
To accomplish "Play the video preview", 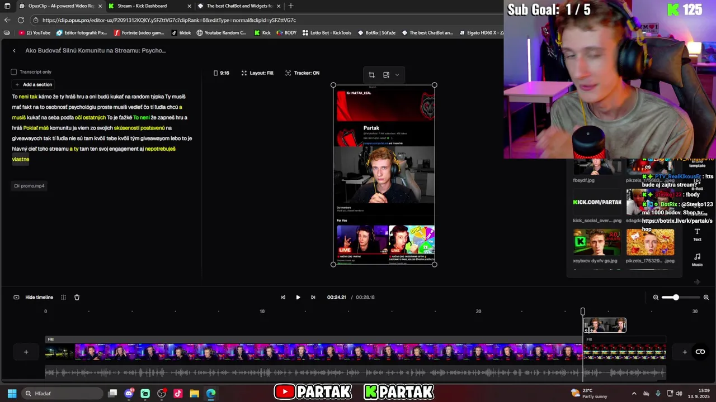I will coord(298,298).
